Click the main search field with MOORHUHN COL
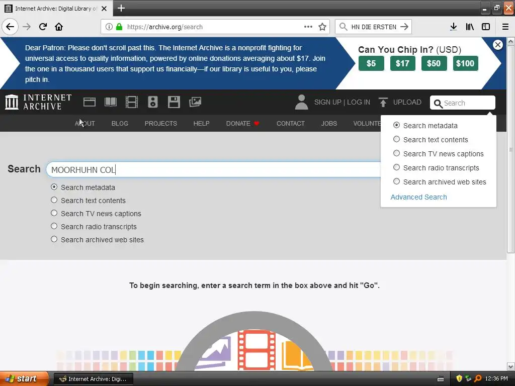Screen dimensions: 515x386 coord(213,169)
